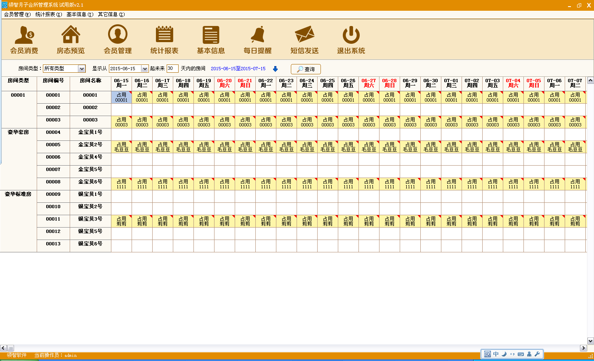Screen dimensions: 594x361
Task: Click the 查询 search button
Action: (x=306, y=69)
